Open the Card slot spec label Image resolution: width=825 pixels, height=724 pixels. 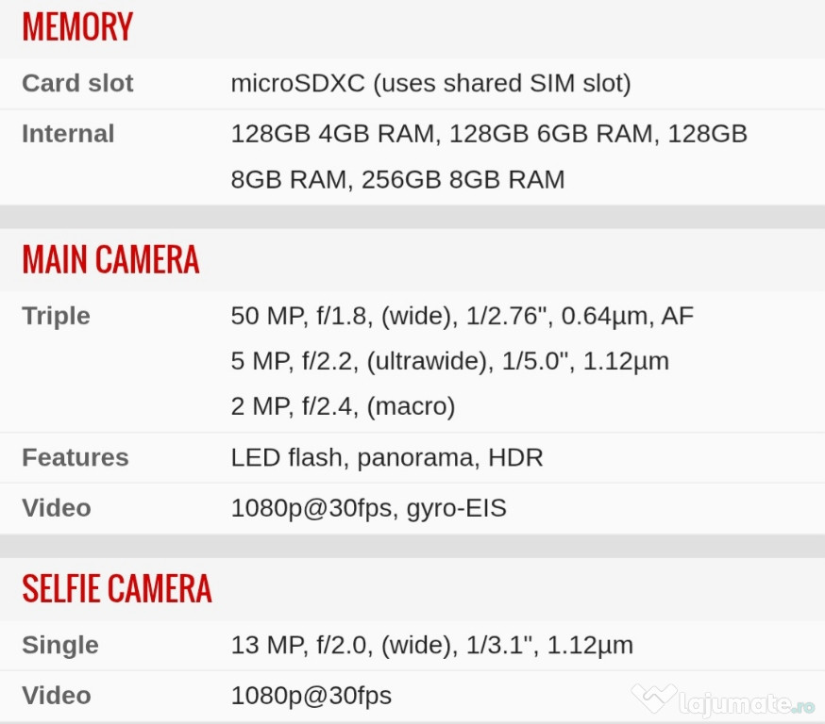point(77,83)
